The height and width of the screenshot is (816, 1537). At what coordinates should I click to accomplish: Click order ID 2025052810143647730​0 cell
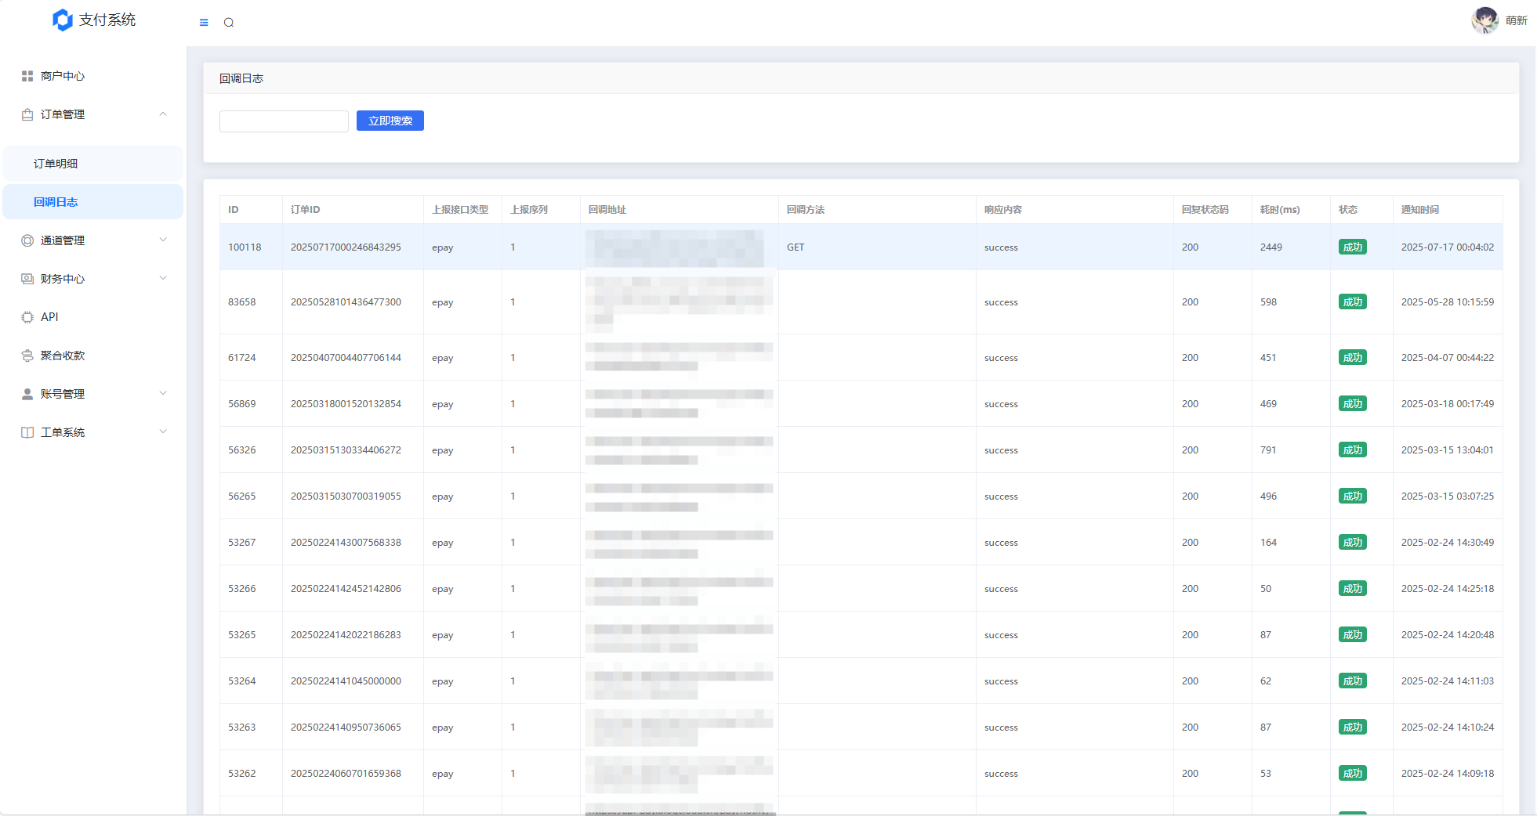tap(346, 302)
